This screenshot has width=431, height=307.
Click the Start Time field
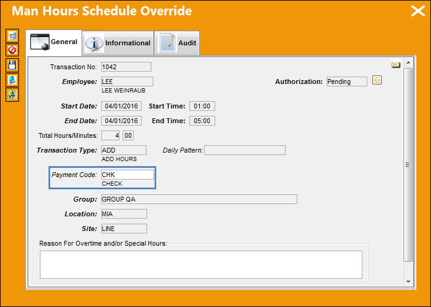[x=202, y=106]
